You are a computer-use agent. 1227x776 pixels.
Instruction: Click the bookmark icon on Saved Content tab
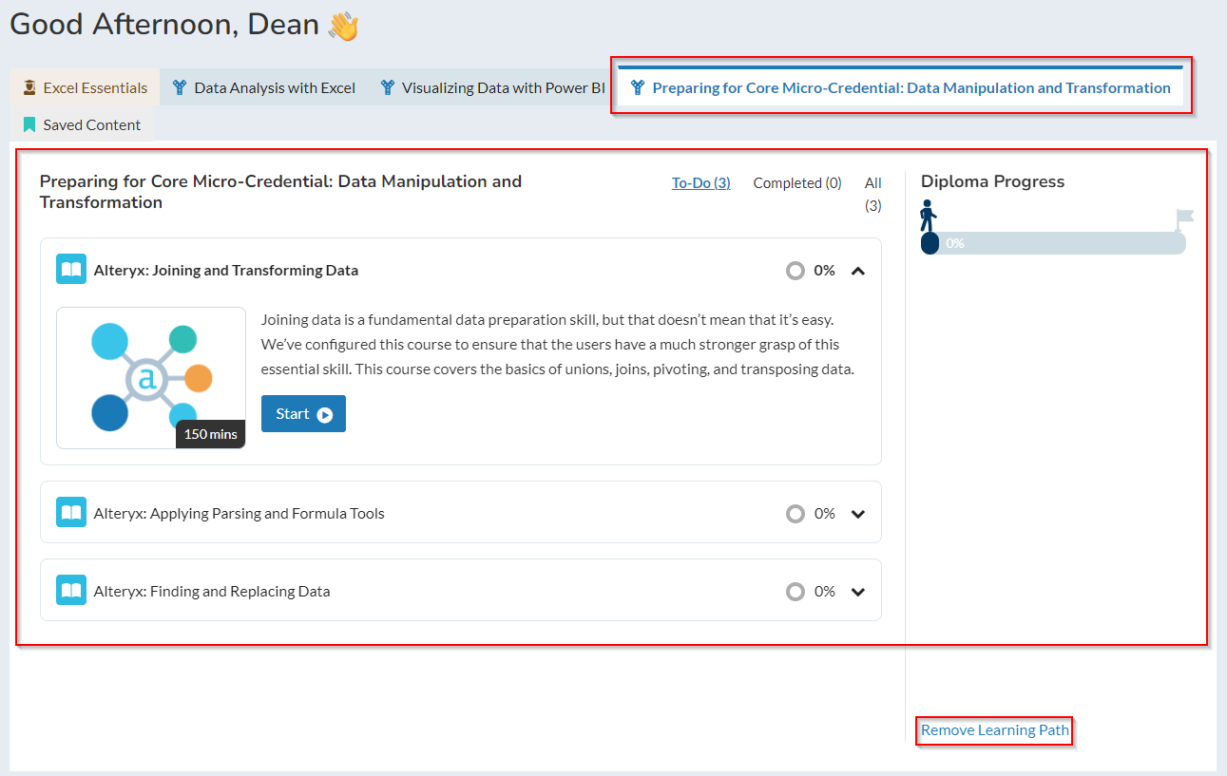click(29, 124)
